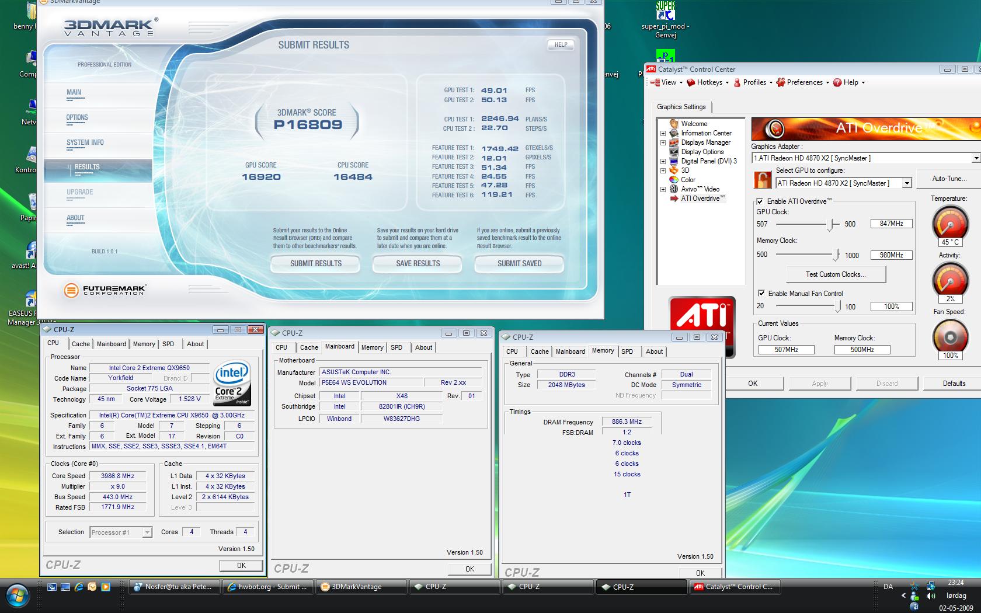Launch Windows Media Player from quick launch

tap(106, 587)
